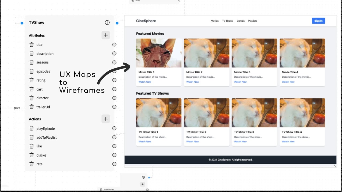Click the blue connection dot left of TVShow

tap(22, 23)
